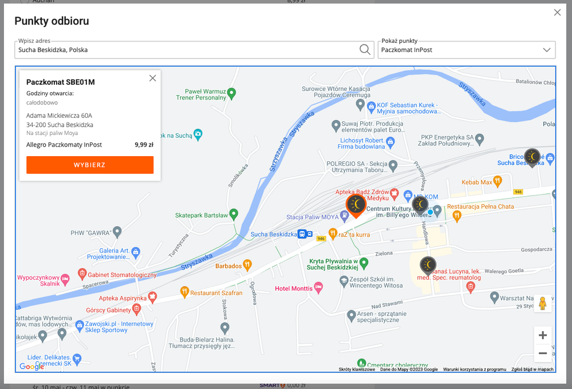The width and height of the screenshot is (572, 389).
Task: Click the Kebab Max restaurant pin
Action: tap(497, 181)
